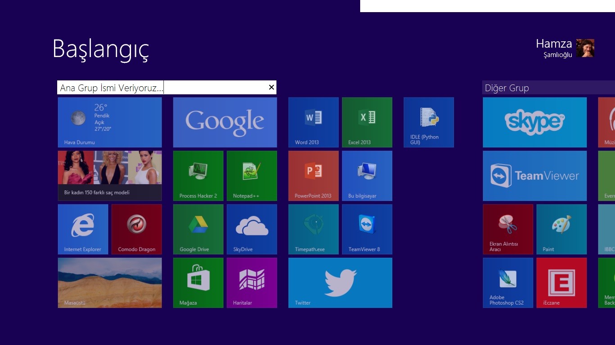Open the Twitter tile
Image resolution: width=615 pixels, height=345 pixels.
click(x=340, y=283)
